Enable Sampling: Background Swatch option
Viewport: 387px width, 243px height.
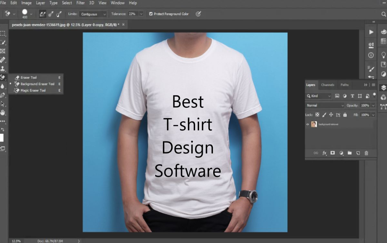(59, 14)
